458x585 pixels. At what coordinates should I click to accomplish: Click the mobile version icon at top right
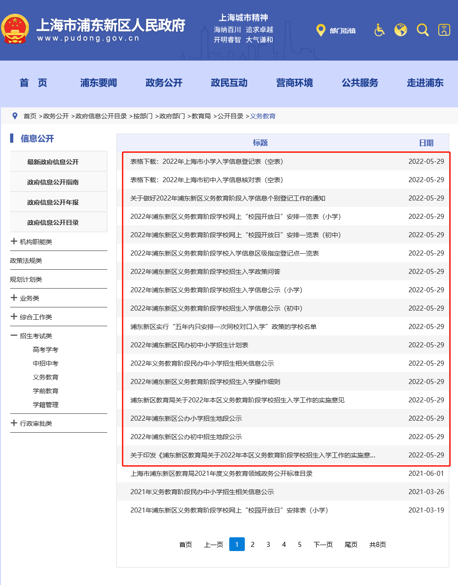coord(444,30)
